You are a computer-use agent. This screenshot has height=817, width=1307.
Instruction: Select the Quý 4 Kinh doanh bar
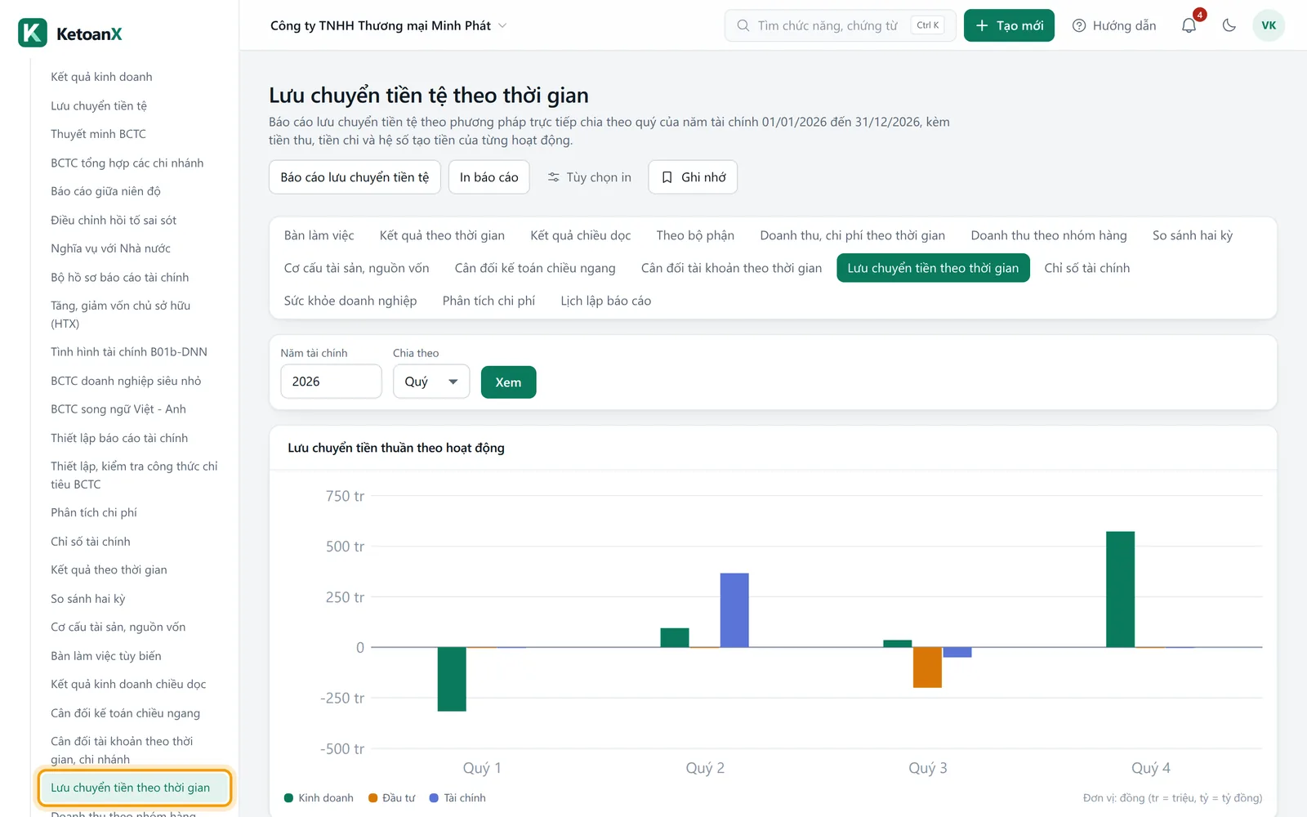click(x=1121, y=589)
